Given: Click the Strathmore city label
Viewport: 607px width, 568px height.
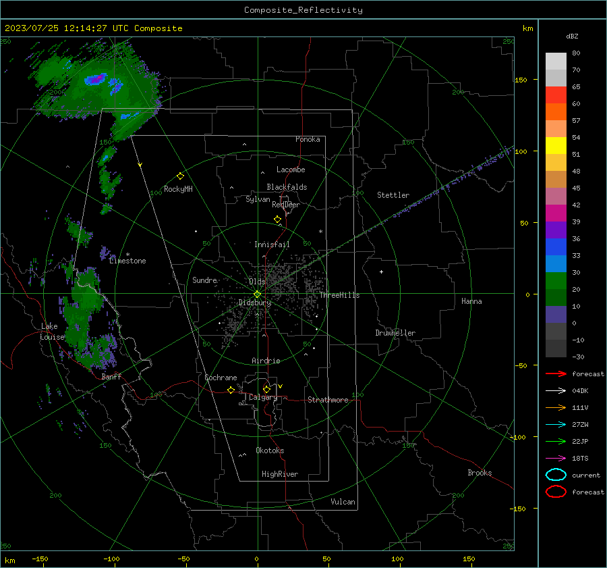Looking at the screenshot, I should point(328,400).
